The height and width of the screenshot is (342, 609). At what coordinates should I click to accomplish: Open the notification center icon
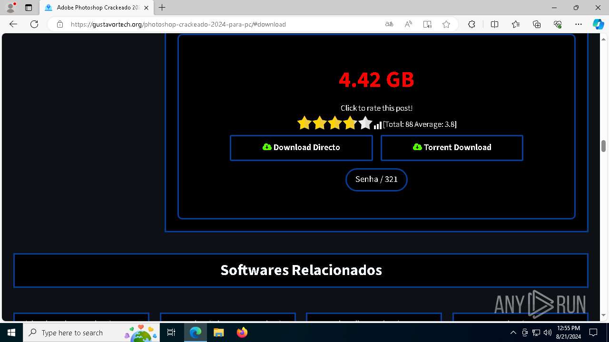coord(593,332)
